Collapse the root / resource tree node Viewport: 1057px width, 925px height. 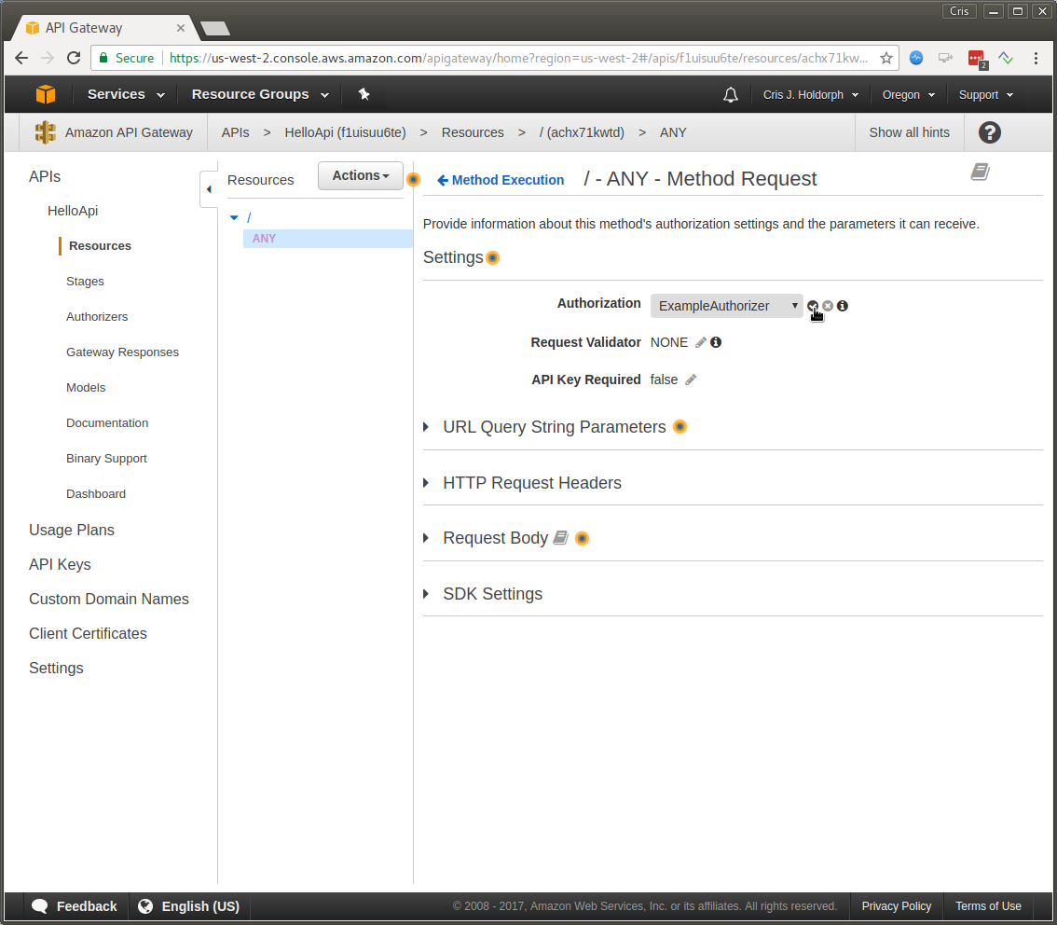point(234,218)
